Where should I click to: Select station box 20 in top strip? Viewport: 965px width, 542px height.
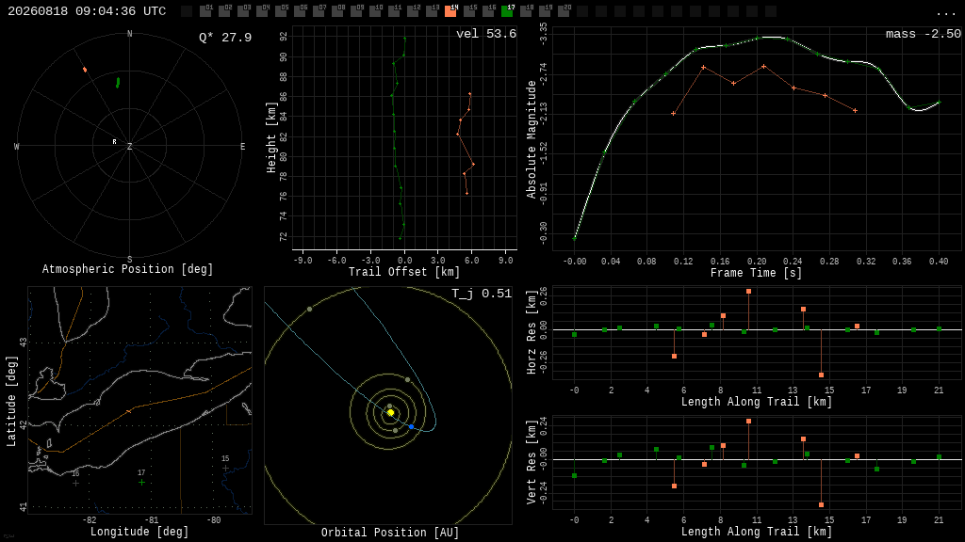564,11
